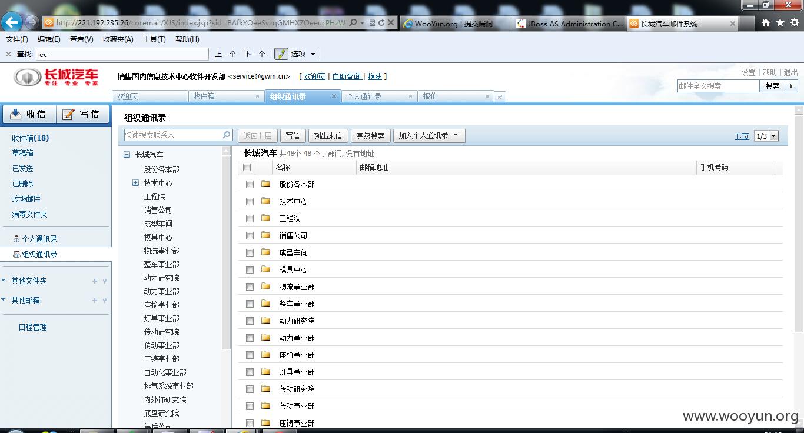
Task: Click folder icon beside 工程院 row
Action: (x=265, y=218)
